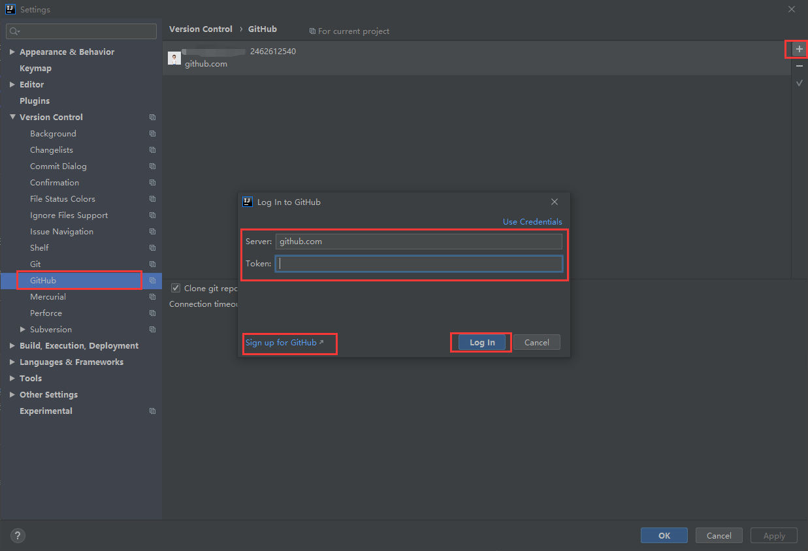Open the Changelists settings page
Viewport: 808px width, 551px height.
pyautogui.click(x=52, y=150)
